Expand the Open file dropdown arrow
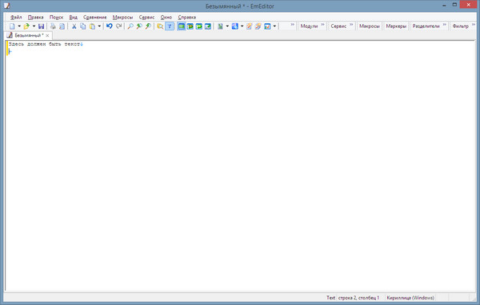Image resolution: width=480 pixels, height=305 pixels. tap(34, 26)
